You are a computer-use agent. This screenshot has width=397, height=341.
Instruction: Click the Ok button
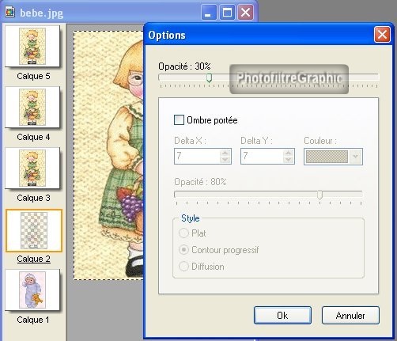click(282, 316)
